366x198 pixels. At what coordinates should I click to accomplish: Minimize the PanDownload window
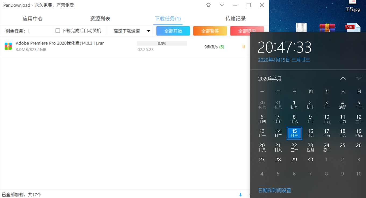[x=235, y=5]
